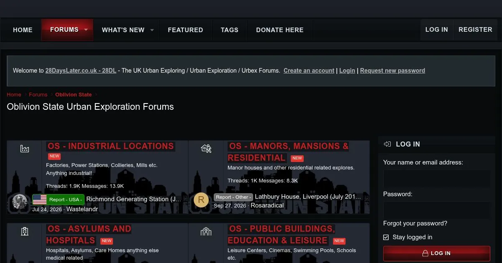Open Rosaradical's username link

[267, 205]
